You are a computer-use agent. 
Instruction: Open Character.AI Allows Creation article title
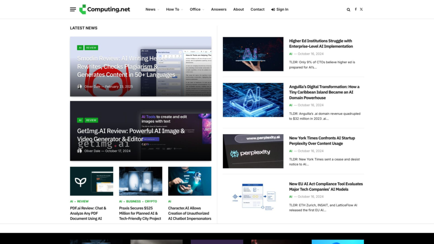[x=189, y=213]
